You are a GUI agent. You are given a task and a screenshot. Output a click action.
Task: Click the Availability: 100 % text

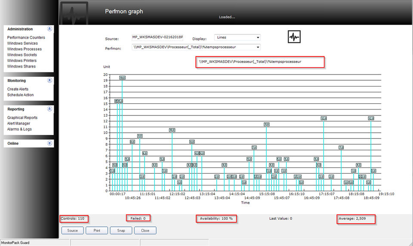coord(216,218)
